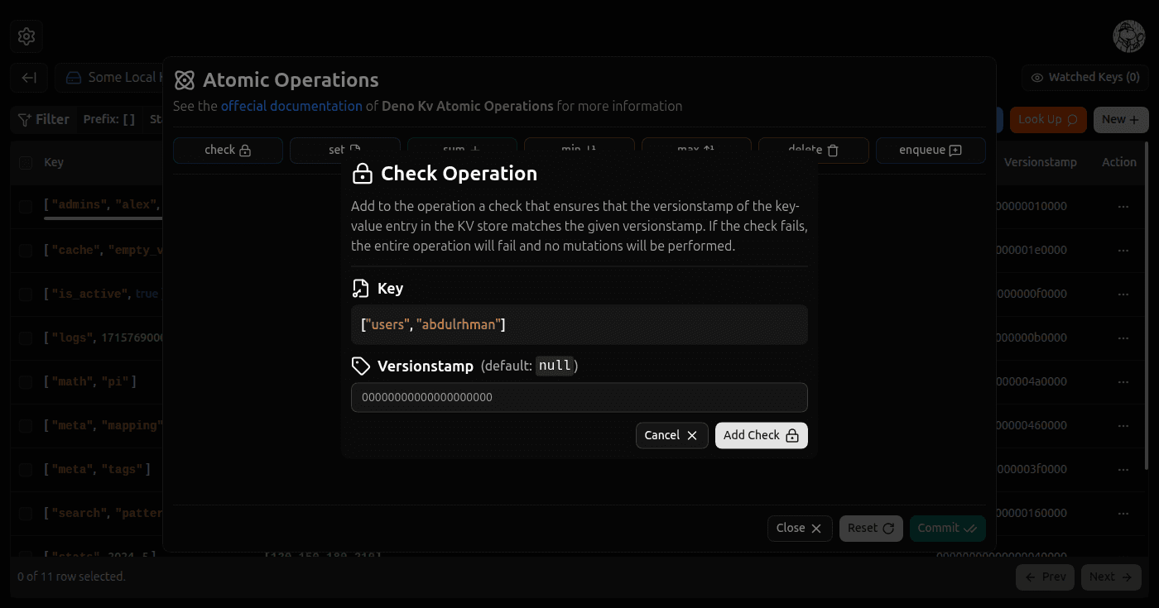Open action menu for "cache" row
Screen dimensions: 1159x608
pyautogui.click(x=1123, y=251)
